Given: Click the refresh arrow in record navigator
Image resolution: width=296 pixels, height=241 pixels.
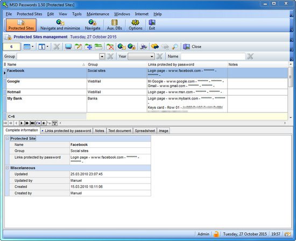Looking at the screenshot, I should [38, 123].
